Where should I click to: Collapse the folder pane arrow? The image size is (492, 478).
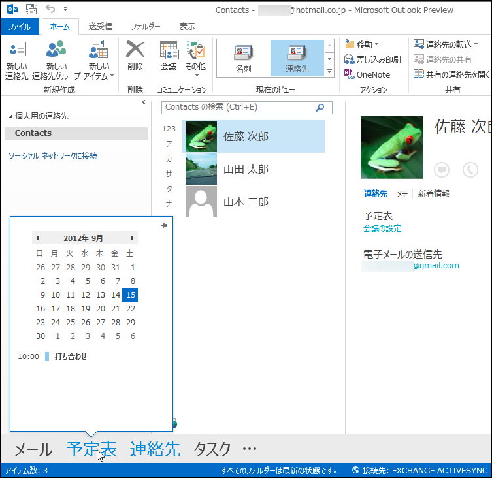coord(144,102)
